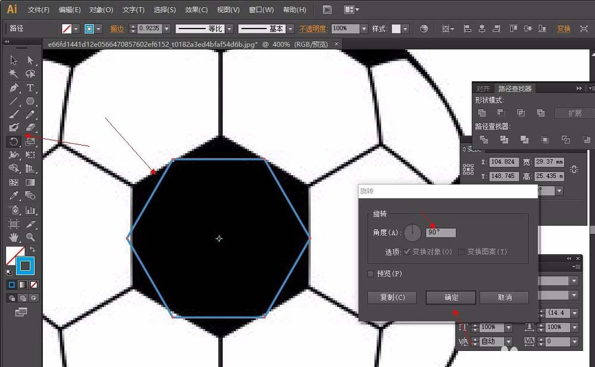Select the Pen tool
The width and height of the screenshot is (595, 367).
coord(14,88)
